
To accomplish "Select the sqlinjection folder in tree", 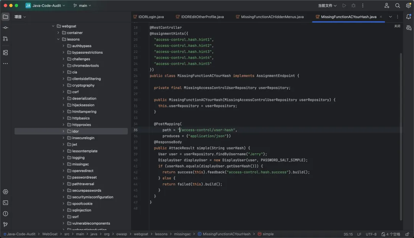I will [82, 210].
